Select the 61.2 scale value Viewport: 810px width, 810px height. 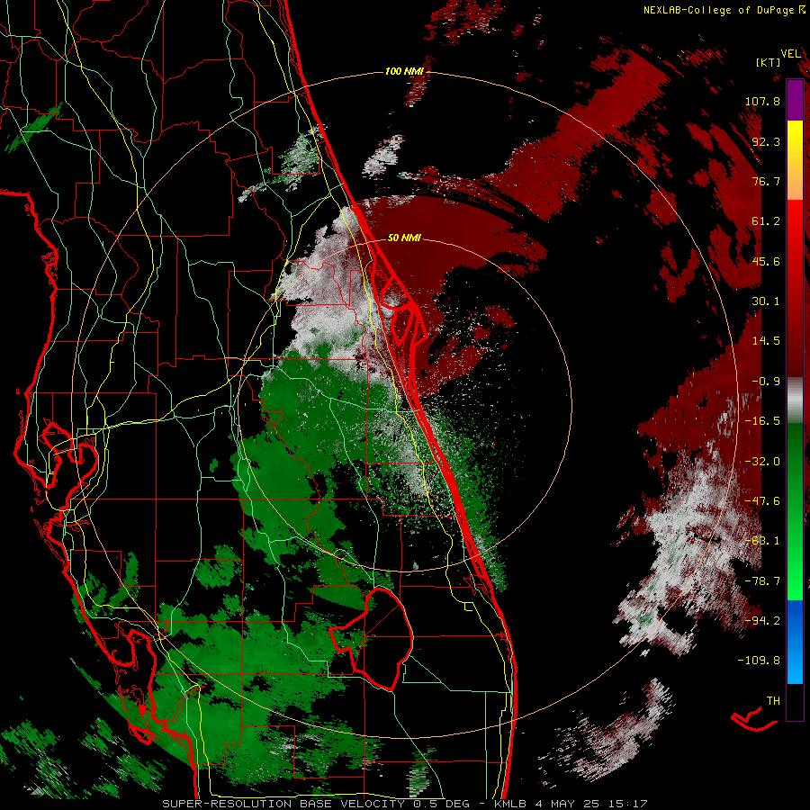[x=766, y=221]
